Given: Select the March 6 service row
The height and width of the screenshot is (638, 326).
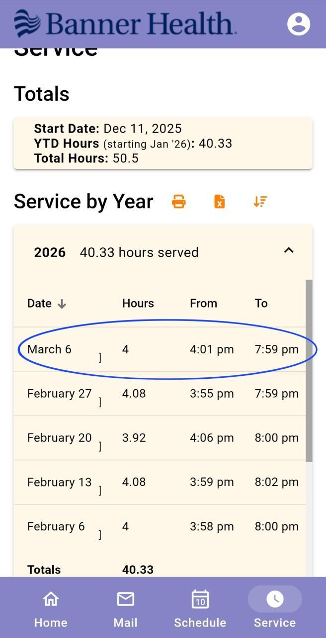Looking at the screenshot, I should (159, 349).
